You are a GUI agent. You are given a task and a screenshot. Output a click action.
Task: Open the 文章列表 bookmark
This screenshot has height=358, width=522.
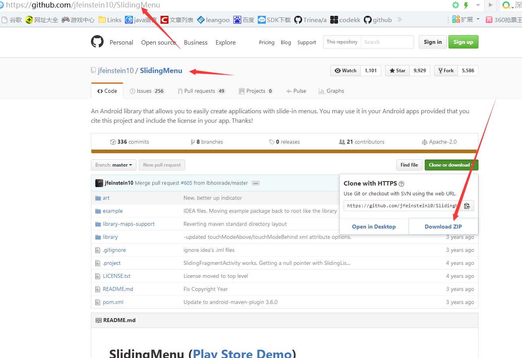coord(177,20)
